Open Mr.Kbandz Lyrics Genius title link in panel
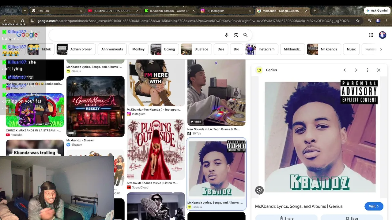Screen dimensions: 392x220 point(299,206)
